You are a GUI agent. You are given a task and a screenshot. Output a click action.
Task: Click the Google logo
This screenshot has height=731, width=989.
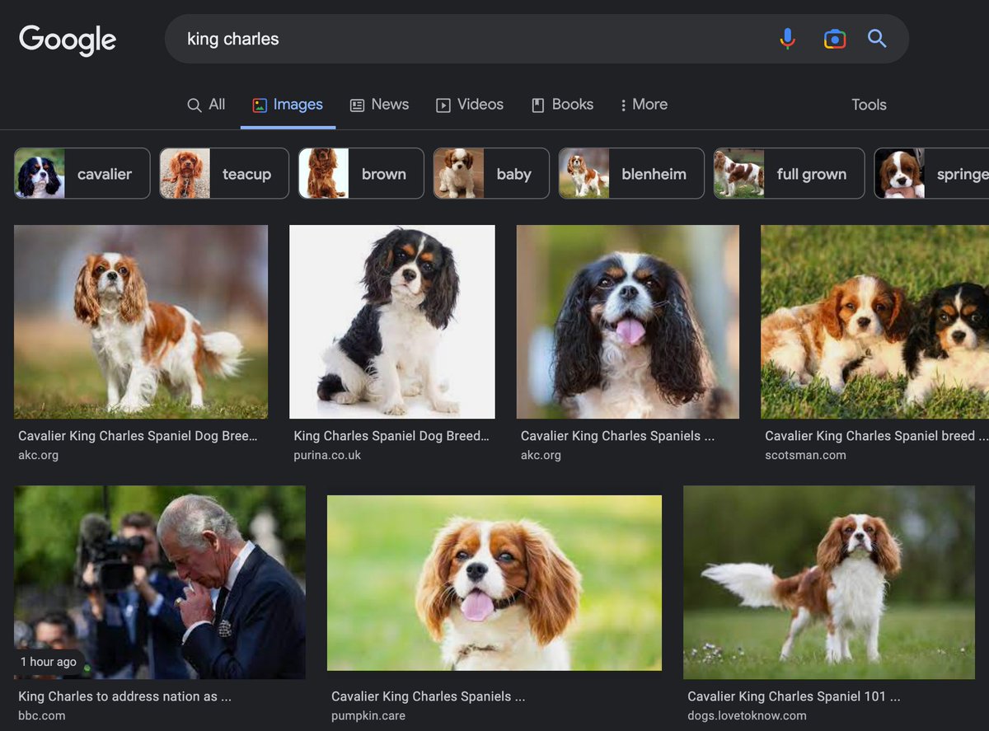coord(68,40)
